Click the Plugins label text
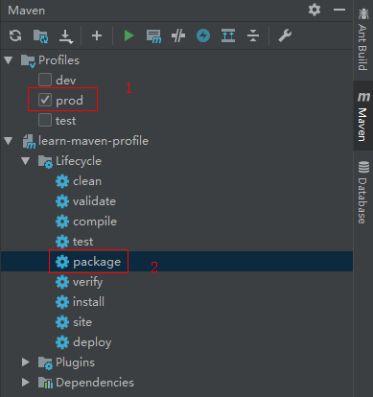This screenshot has width=373, height=397. [76, 362]
